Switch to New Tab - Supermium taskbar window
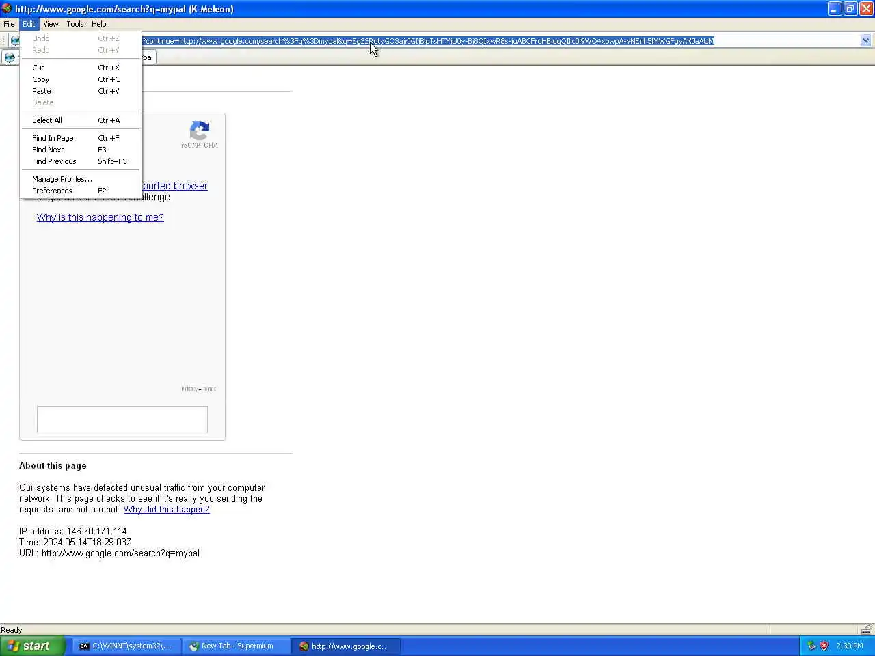875x656 pixels. click(x=236, y=646)
